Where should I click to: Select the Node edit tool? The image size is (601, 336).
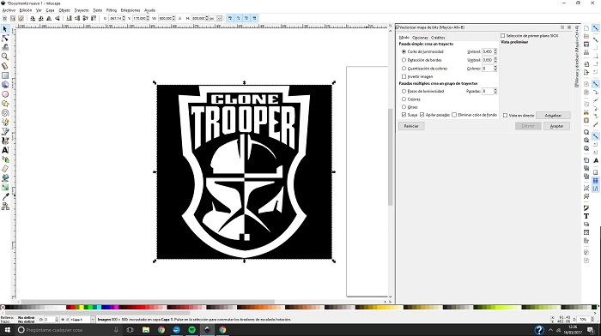(x=5, y=39)
